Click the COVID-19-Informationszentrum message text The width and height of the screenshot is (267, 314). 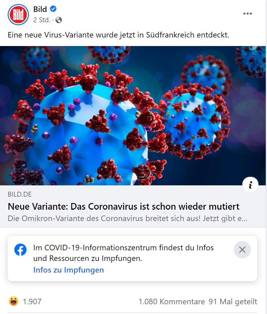coord(123,253)
